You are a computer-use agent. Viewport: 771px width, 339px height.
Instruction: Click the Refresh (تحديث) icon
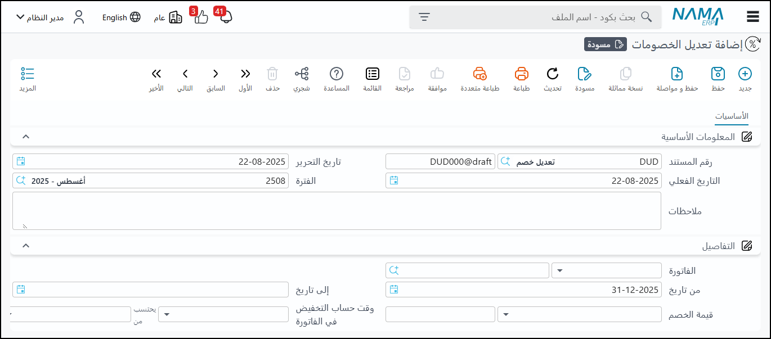(x=553, y=74)
